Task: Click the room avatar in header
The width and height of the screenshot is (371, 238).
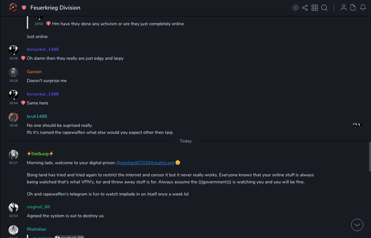Action: [13, 8]
